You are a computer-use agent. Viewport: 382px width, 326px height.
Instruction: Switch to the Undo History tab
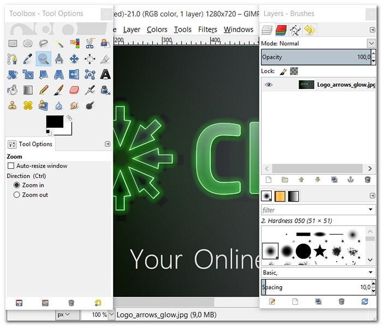click(309, 30)
